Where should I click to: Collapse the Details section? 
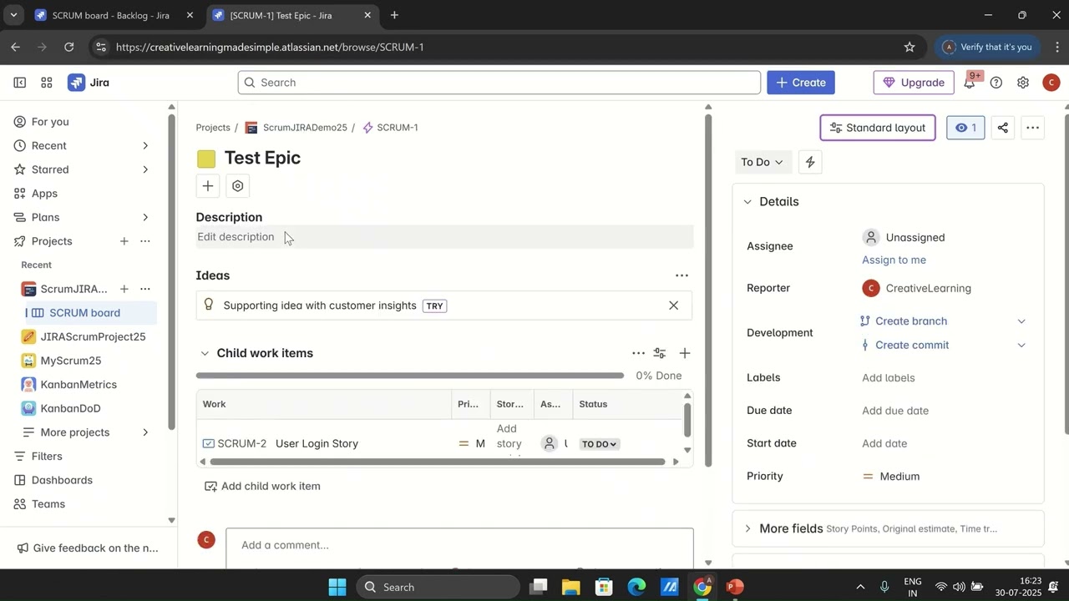pyautogui.click(x=747, y=202)
